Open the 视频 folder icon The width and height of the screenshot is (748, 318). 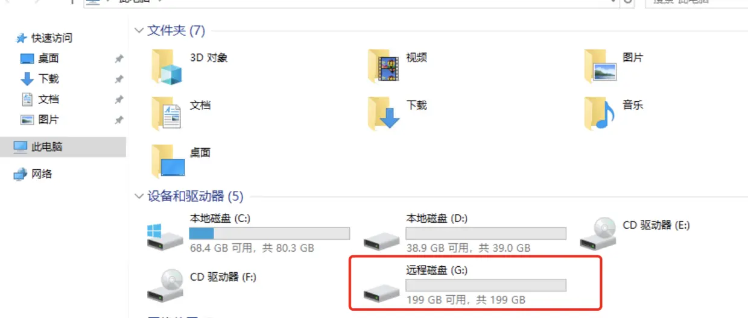tap(384, 66)
